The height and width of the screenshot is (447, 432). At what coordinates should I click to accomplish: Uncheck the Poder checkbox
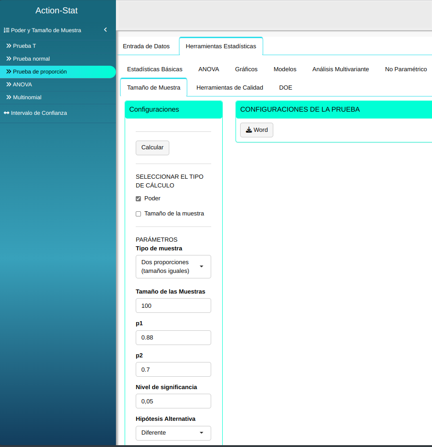pos(138,199)
